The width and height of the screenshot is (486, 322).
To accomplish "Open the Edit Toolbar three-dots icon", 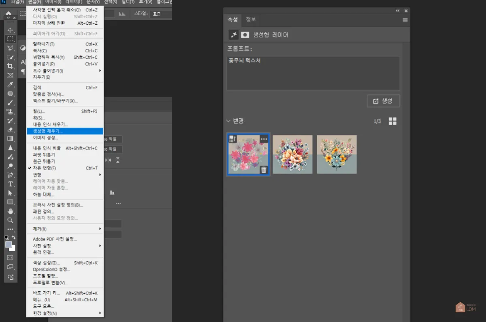I will pos(11,229).
